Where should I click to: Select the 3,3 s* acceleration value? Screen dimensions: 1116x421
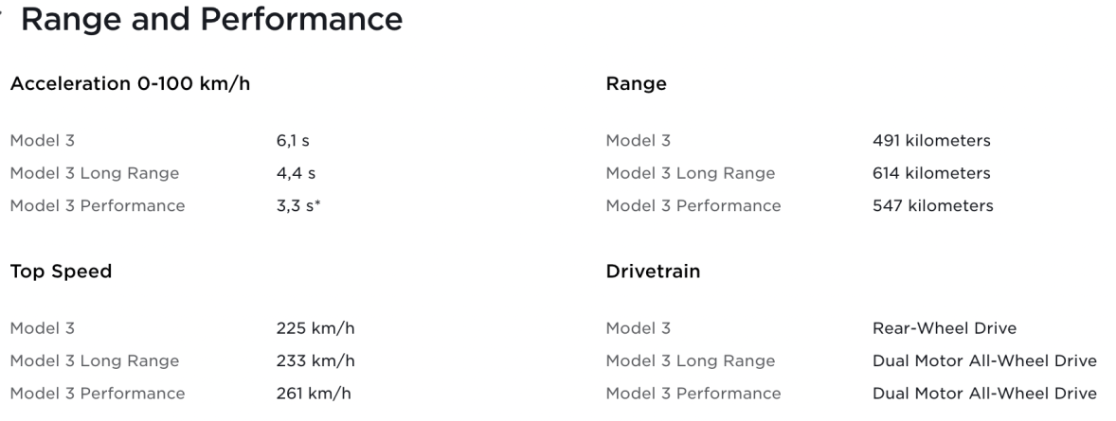click(x=296, y=205)
